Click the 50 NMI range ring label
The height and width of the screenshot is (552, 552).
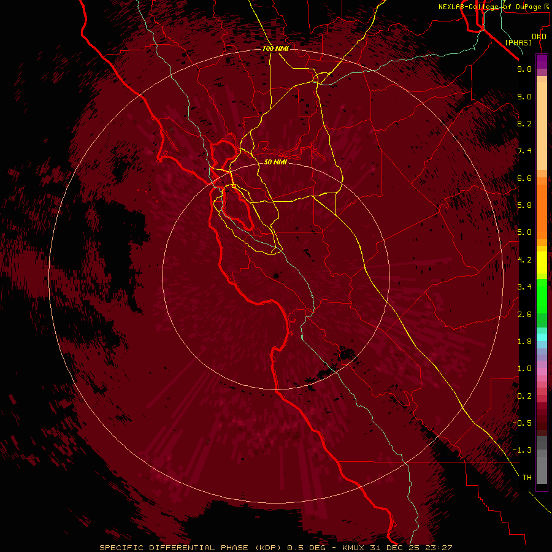(275, 162)
